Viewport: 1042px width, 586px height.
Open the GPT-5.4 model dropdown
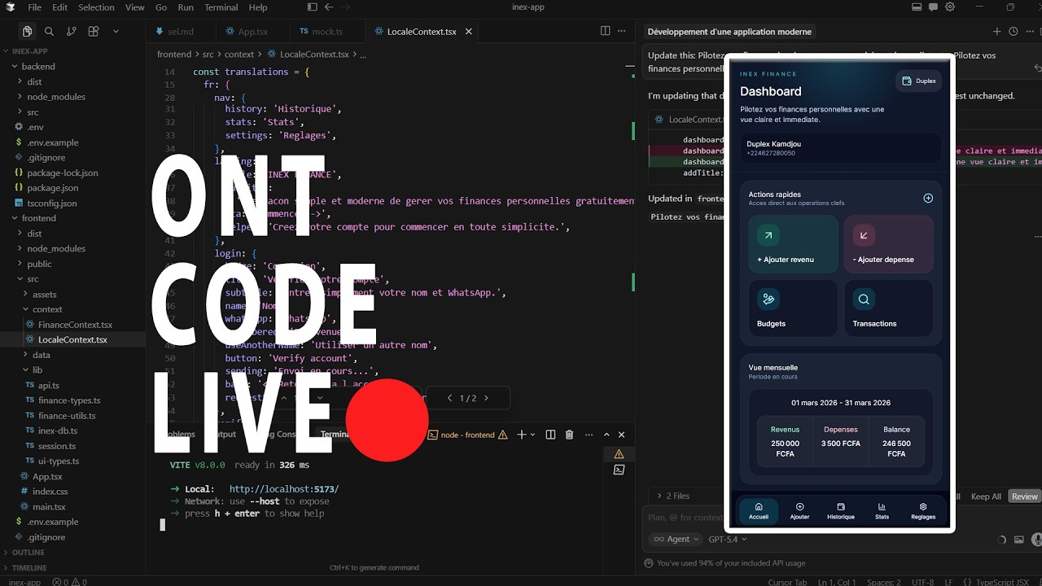(x=727, y=539)
